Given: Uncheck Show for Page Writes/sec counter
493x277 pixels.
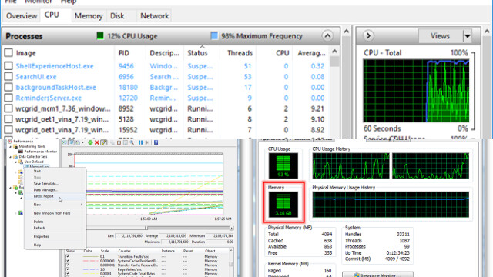Looking at the screenshot, I should pos(68,269).
